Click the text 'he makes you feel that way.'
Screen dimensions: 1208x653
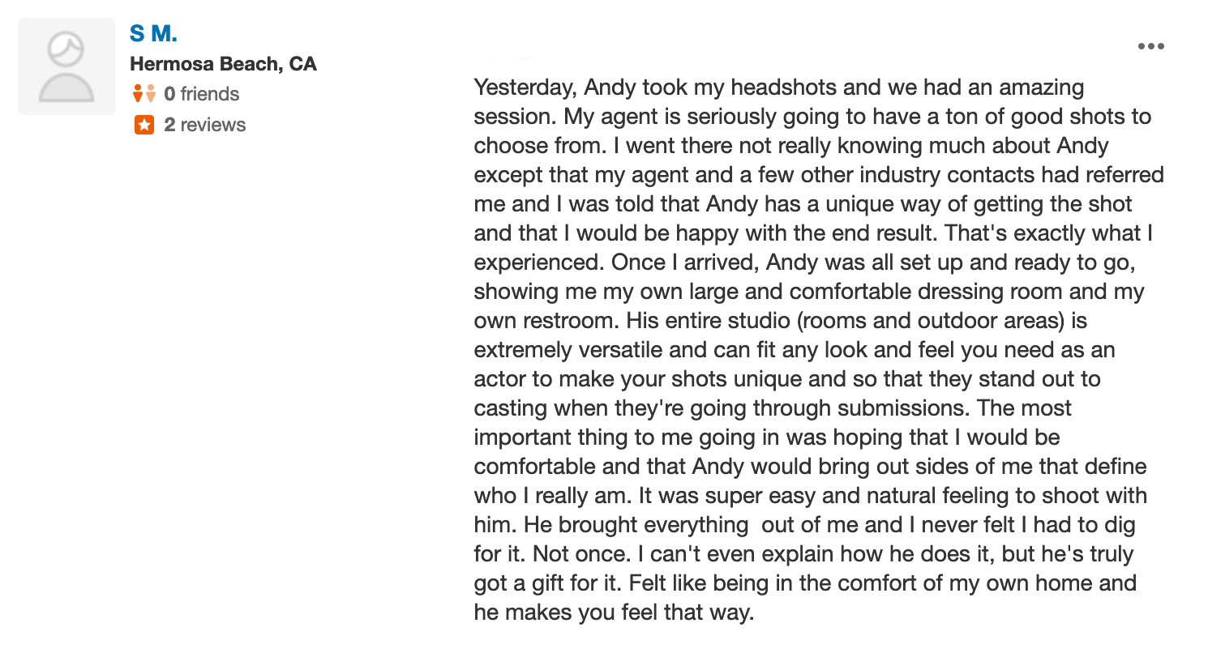(x=614, y=612)
